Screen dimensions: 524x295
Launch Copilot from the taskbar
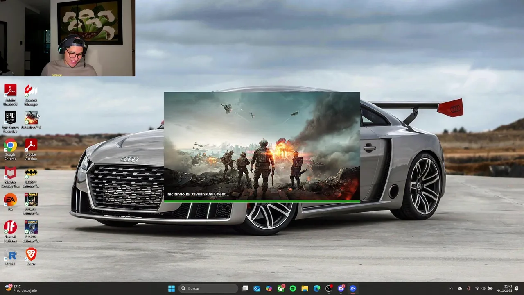[x=269, y=288]
